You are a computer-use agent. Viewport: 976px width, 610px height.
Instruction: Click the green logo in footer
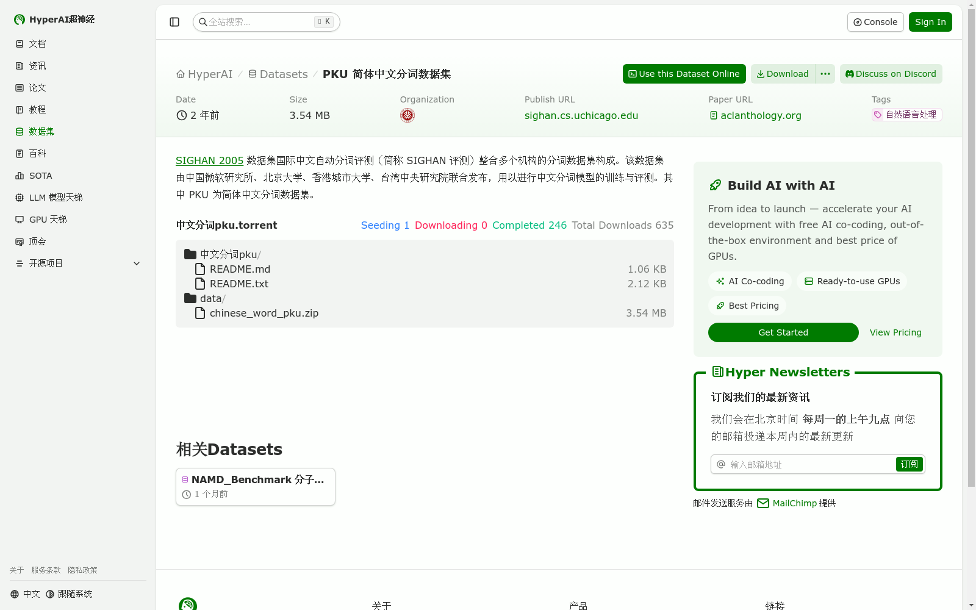pyautogui.click(x=188, y=604)
